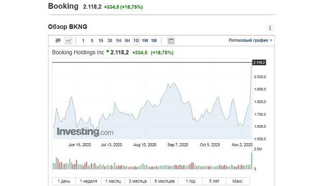Select the Макс. range button
The width and height of the screenshot is (320, 186).
(238, 181)
